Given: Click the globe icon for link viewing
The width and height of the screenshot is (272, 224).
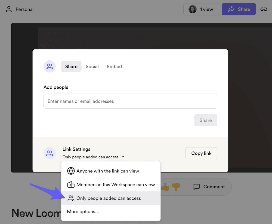Looking at the screenshot, I should [x=71, y=171].
